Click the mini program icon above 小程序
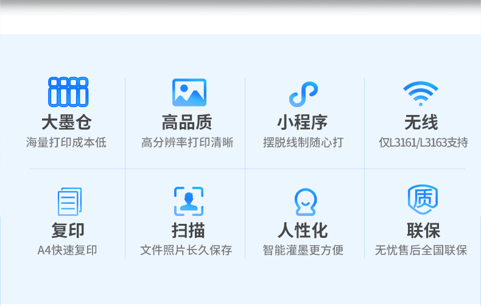This screenshot has width=481, height=306. 303,94
